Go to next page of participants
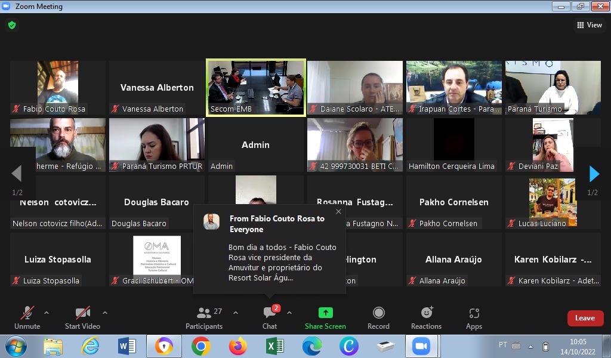The height and width of the screenshot is (358, 611). [594, 174]
